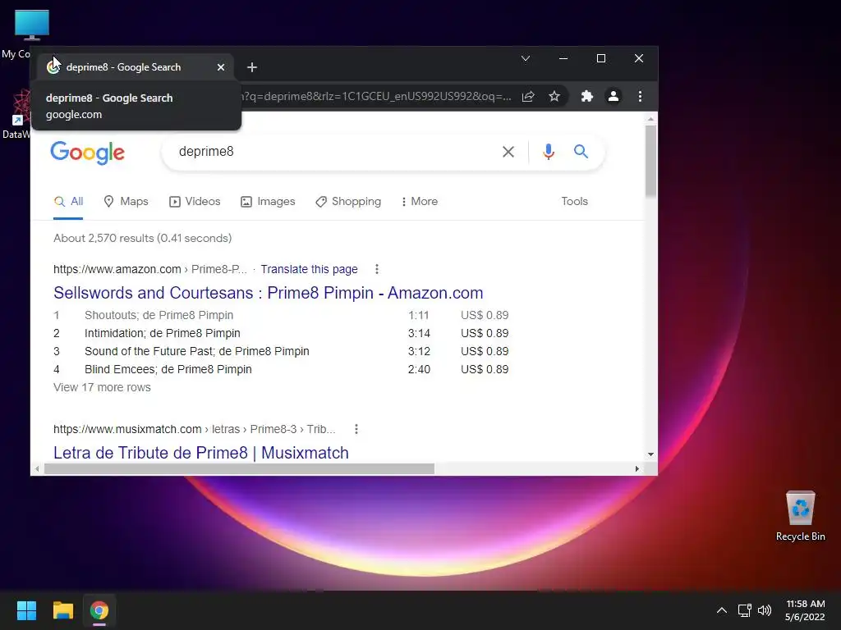Click the scroll left arrow

tap(36, 468)
